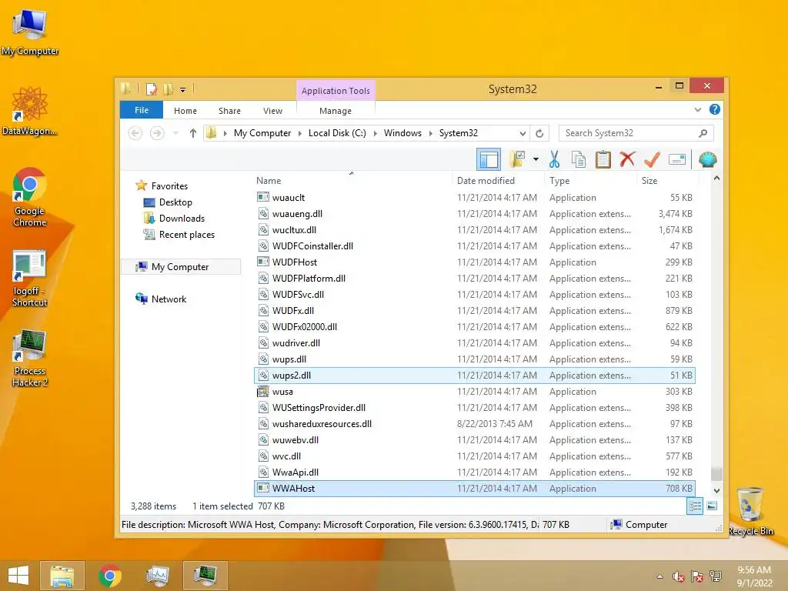
Task: Click the muted volume tray icon
Action: pyautogui.click(x=679, y=576)
